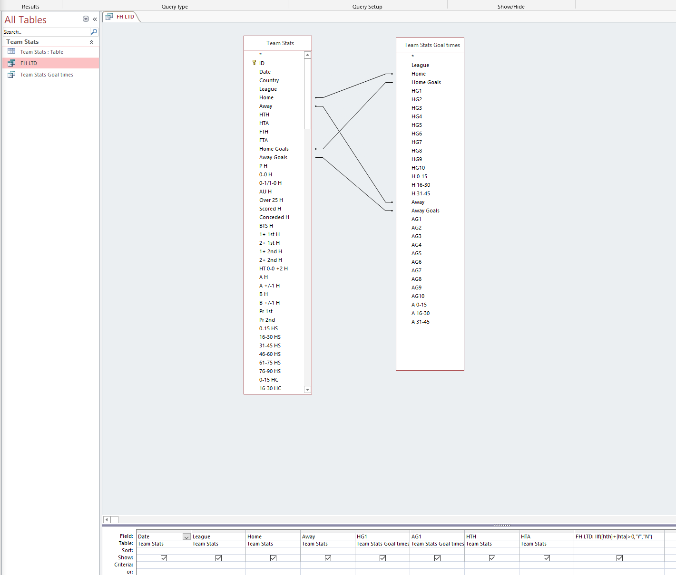Select the HG10 field in Goal times list
The width and height of the screenshot is (676, 575).
418,168
